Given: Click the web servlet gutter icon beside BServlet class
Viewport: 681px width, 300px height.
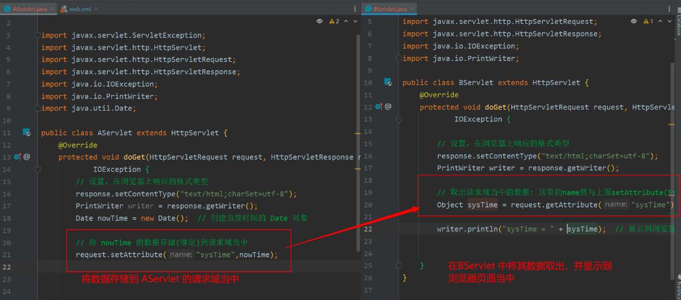Looking at the screenshot, I should click(388, 82).
